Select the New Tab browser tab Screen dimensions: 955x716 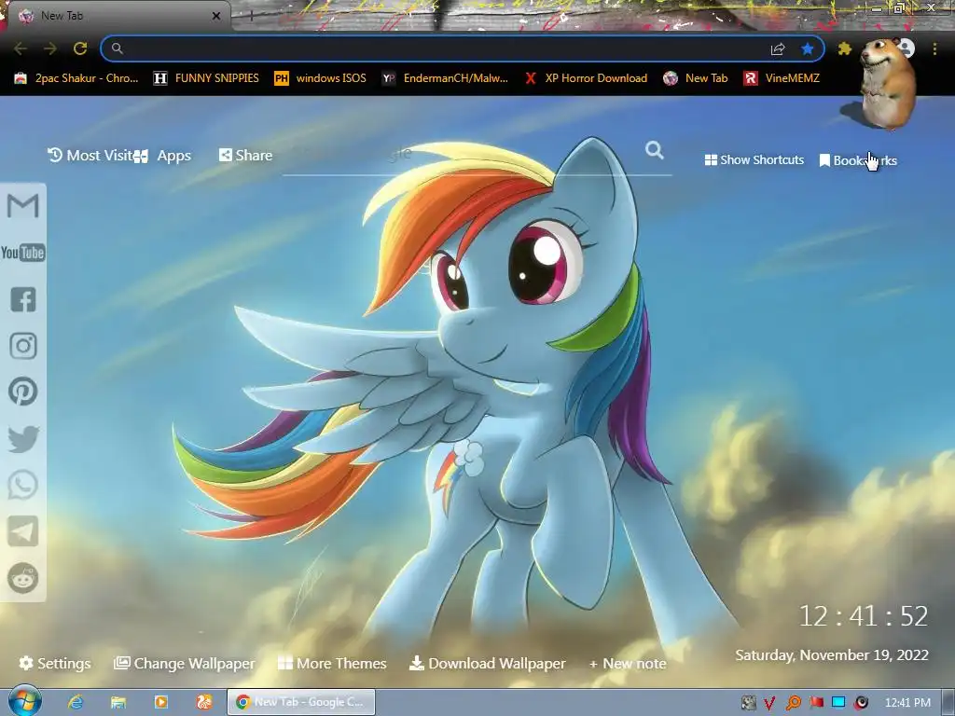tap(116, 16)
